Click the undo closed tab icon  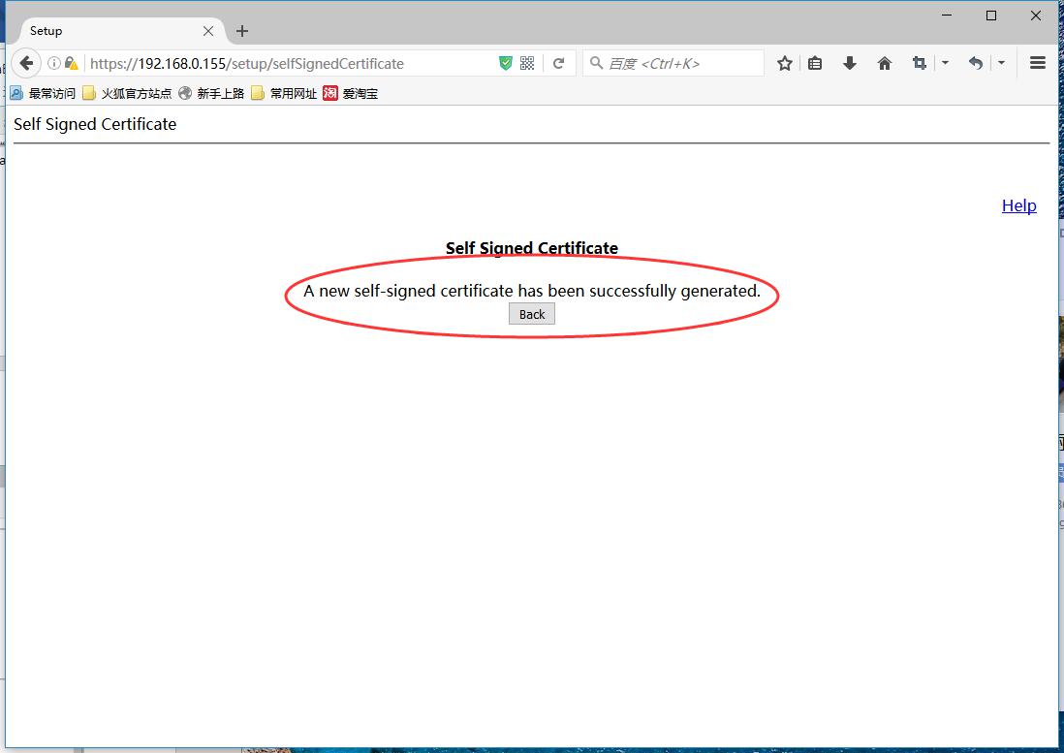(976, 63)
